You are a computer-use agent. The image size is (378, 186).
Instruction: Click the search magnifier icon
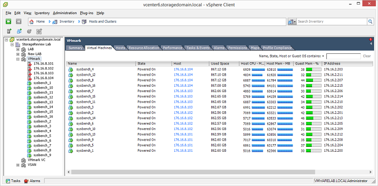[x=370, y=21]
